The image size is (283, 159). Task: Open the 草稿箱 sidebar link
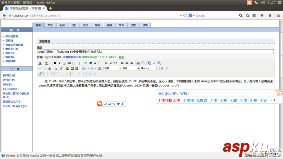9,41
